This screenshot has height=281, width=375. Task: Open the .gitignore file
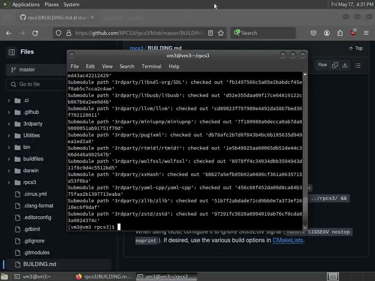(34, 241)
